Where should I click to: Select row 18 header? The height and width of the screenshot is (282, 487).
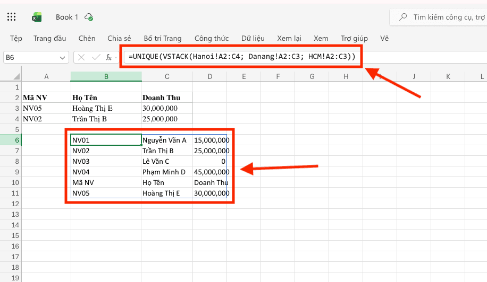(x=11, y=268)
